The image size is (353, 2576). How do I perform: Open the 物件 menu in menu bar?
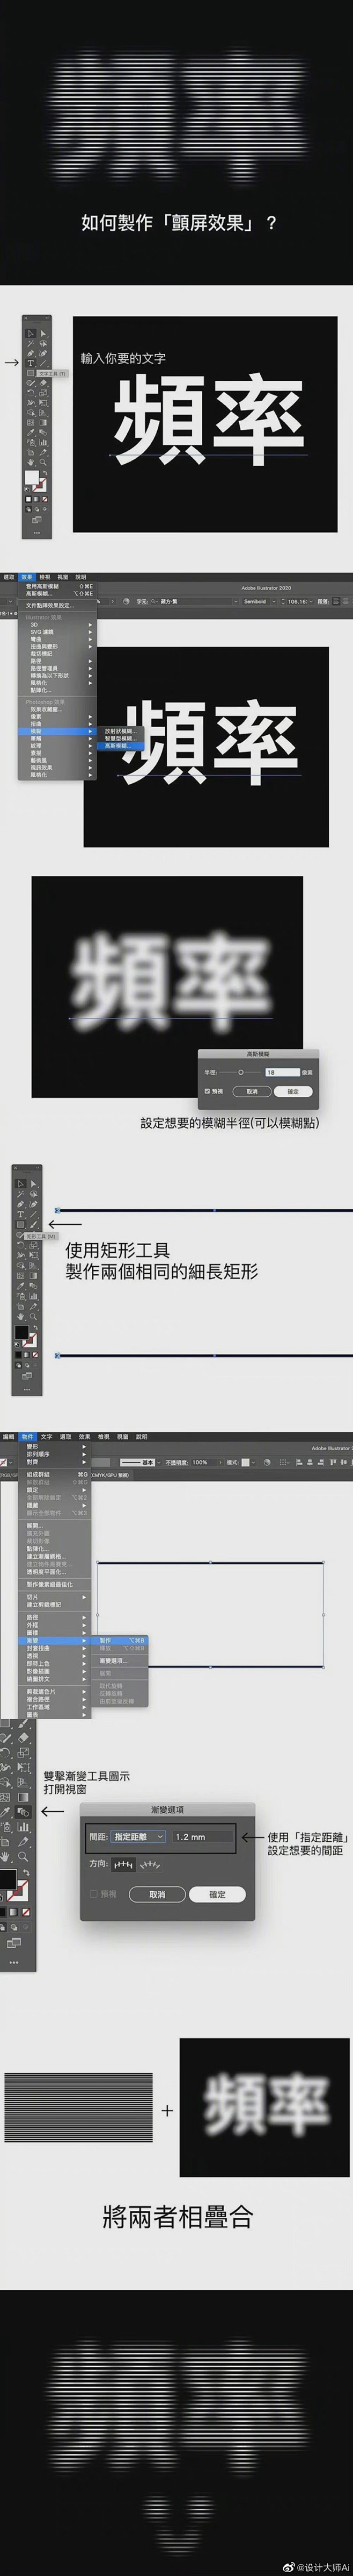27,1437
